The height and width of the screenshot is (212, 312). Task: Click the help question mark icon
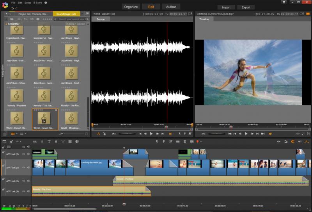(46, 3)
